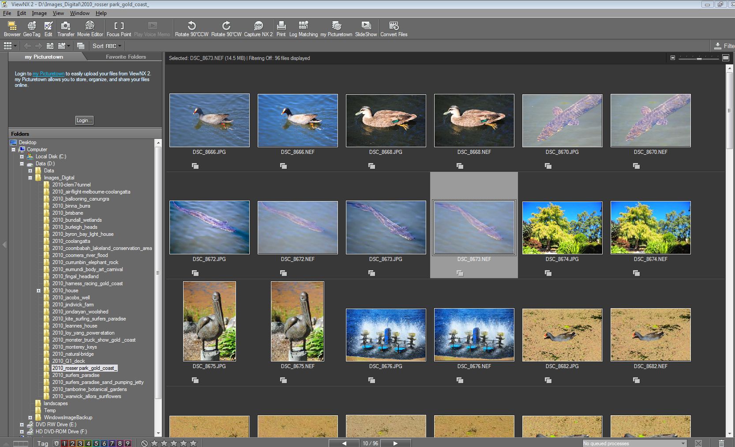The height and width of the screenshot is (447, 735).
Task: Open the Sort ABC dropdown
Action: (106, 46)
